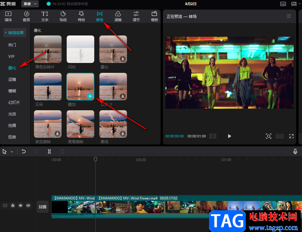Viewport: 302px width, 232px height.
Task: Download the 叠化 transition effect
Action: coord(123,59)
